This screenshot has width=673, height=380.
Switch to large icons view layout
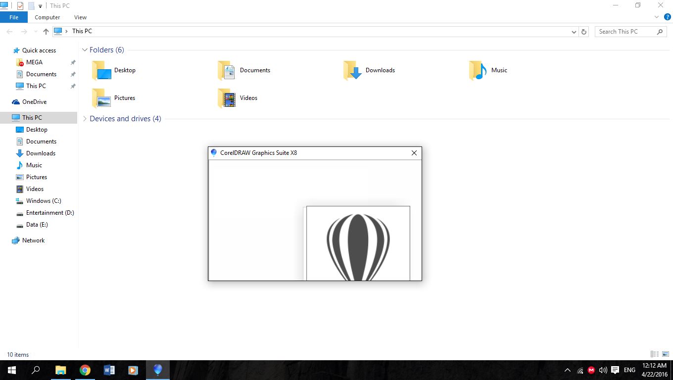pyautogui.click(x=666, y=354)
